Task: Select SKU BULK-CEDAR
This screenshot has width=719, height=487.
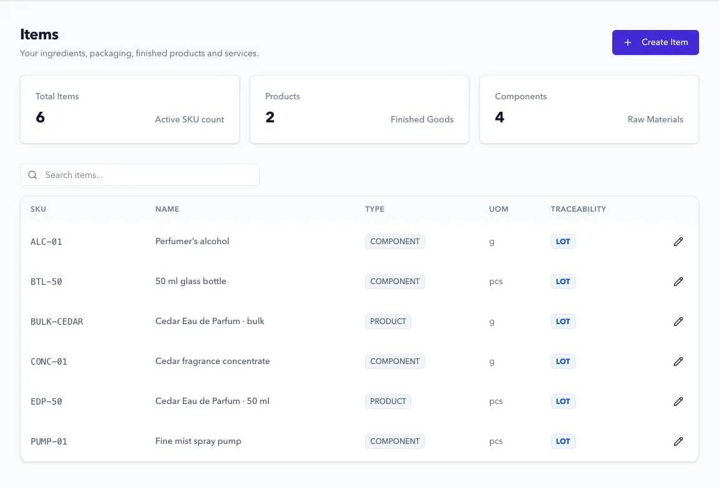Action: click(57, 322)
